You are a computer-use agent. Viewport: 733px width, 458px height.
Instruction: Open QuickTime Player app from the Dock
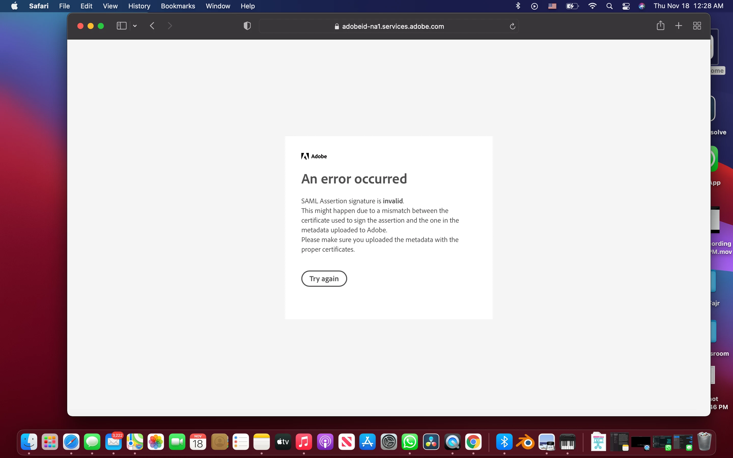click(453, 442)
